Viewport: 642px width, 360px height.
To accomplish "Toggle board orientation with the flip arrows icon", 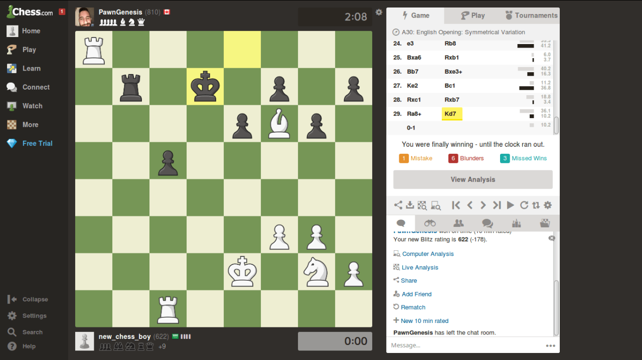I will pos(536,205).
